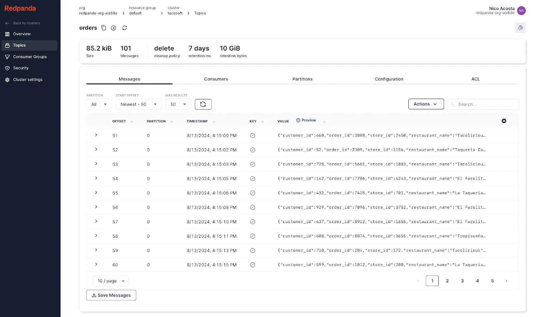Click the Cluster settings gear icon
Viewport: 533px width, 317px height.
pos(7,80)
